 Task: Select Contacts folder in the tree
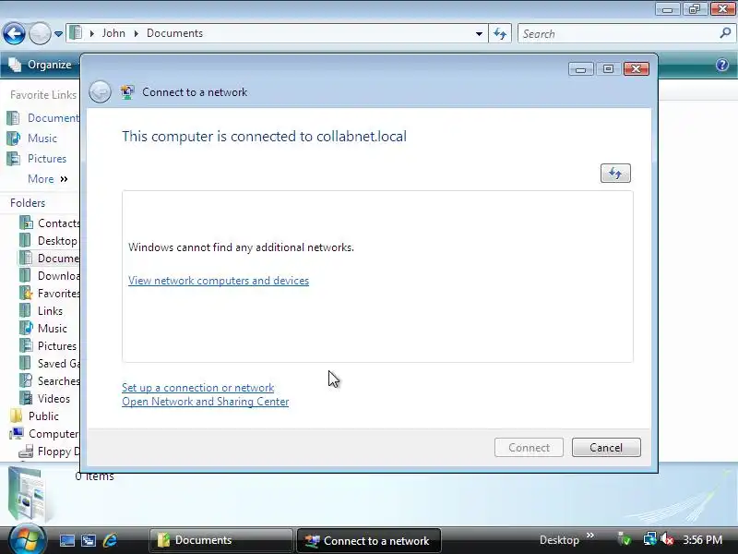tap(50, 223)
